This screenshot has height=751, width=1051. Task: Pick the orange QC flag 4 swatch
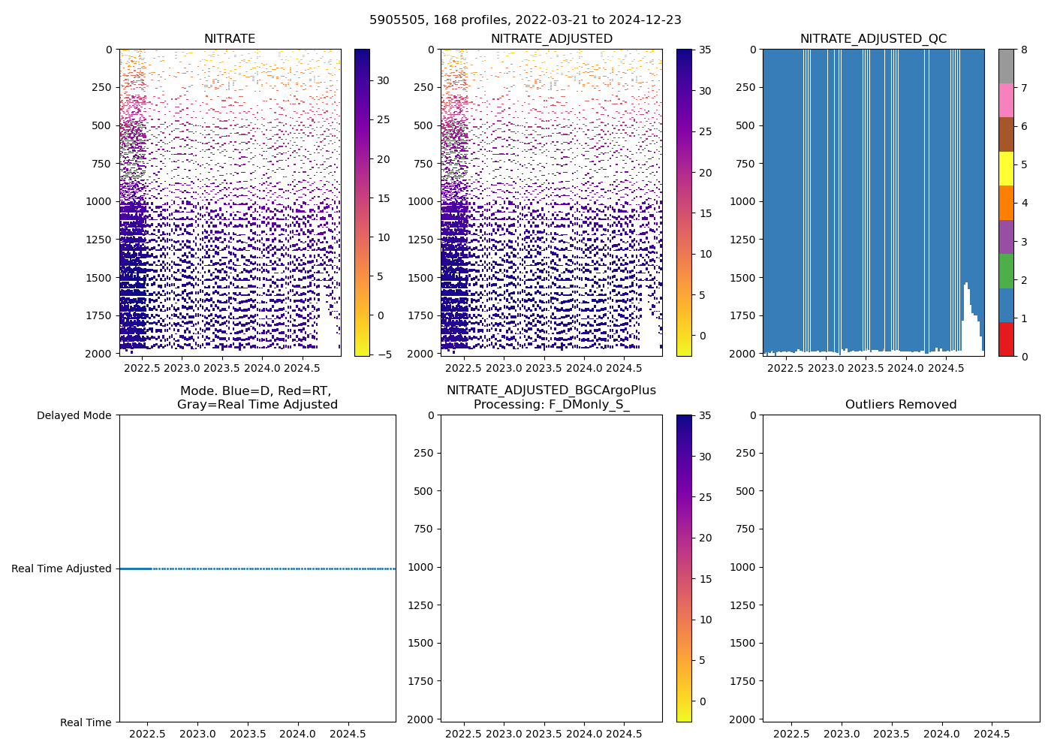click(x=1006, y=203)
